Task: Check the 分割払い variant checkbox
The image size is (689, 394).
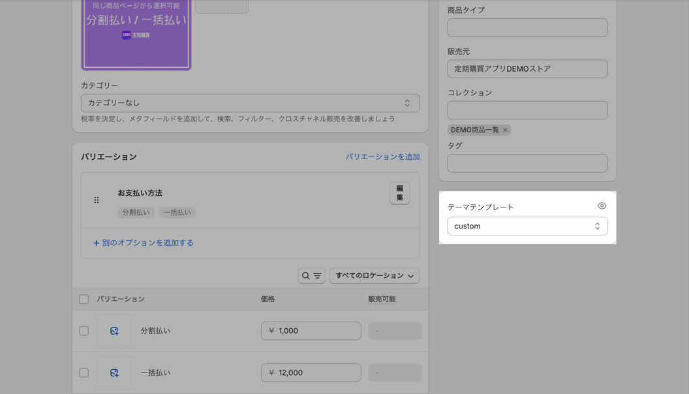Action: pyautogui.click(x=84, y=331)
